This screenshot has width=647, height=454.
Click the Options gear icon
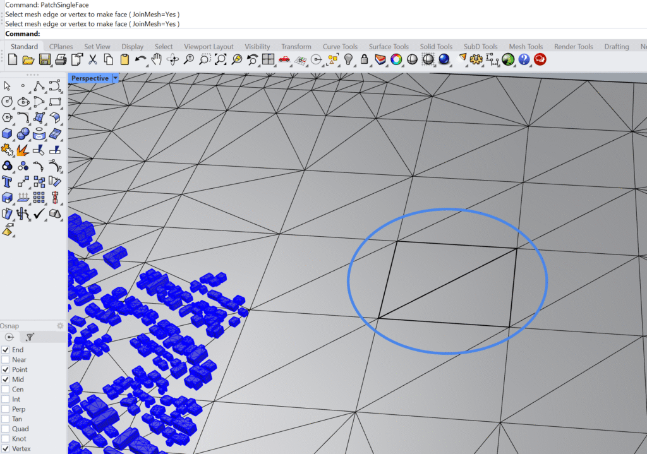pos(476,59)
